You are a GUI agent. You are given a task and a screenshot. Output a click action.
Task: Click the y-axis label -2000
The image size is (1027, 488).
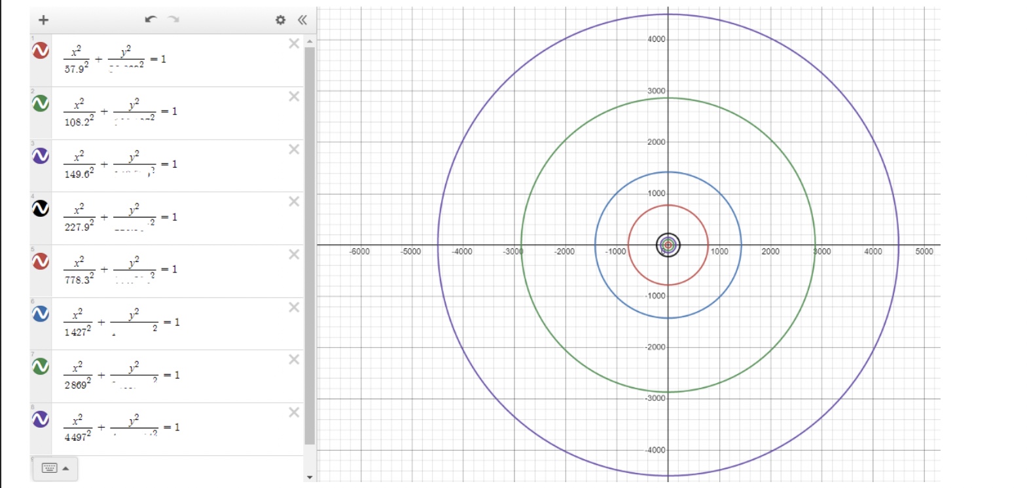(655, 347)
